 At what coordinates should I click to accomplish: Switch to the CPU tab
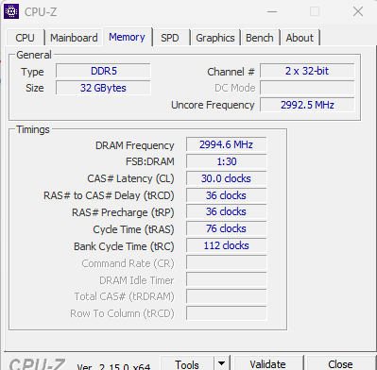(x=25, y=38)
